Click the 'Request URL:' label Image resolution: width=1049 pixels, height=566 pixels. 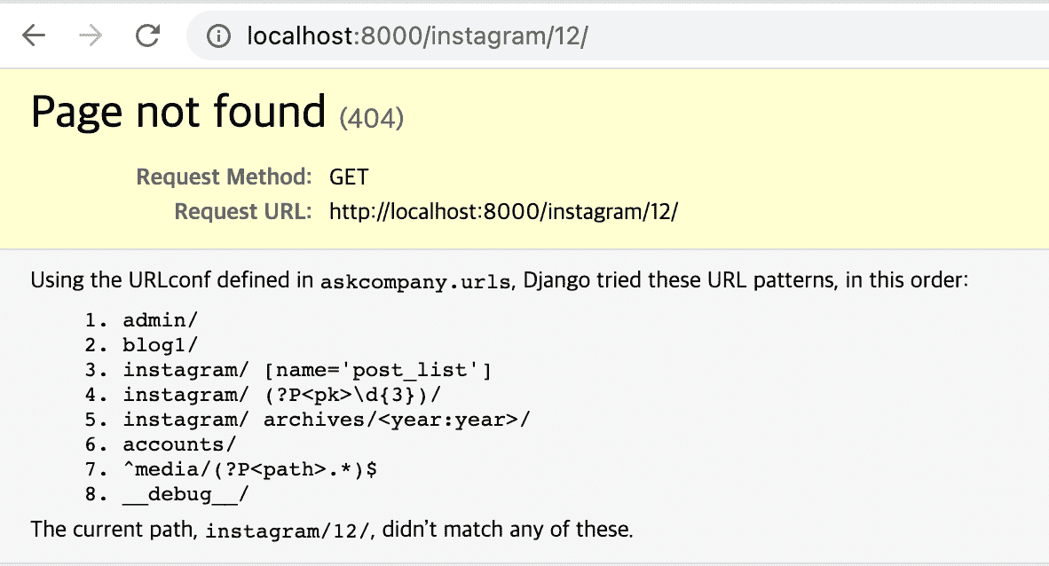tap(243, 212)
